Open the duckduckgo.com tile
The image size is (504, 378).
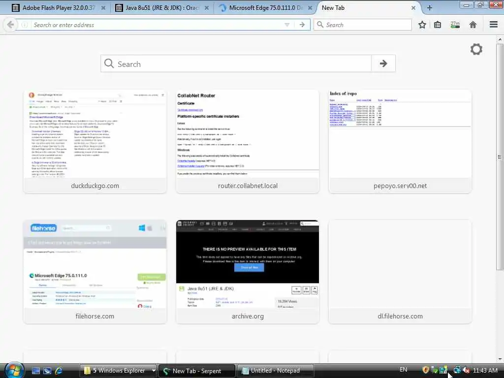pos(95,141)
